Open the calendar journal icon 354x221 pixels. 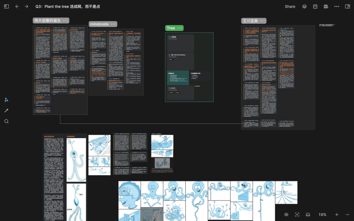coord(315,7)
